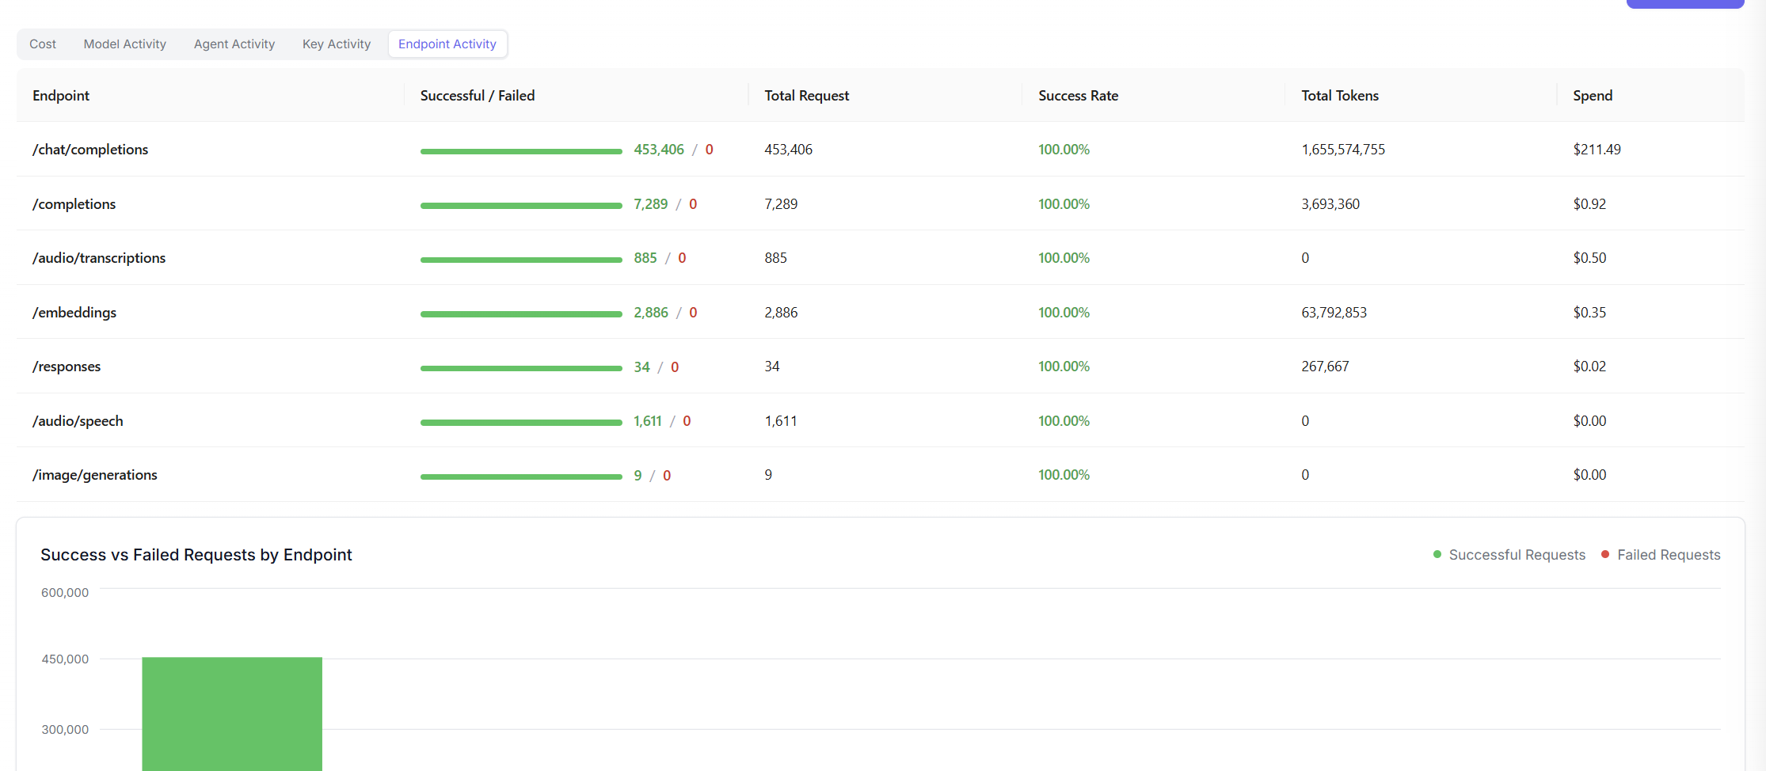Click the chart title Success vs Failed Requests
The image size is (1766, 771).
coord(196,555)
